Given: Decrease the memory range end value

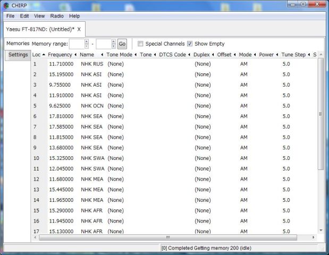Looking at the screenshot, I should pyautogui.click(x=114, y=46).
